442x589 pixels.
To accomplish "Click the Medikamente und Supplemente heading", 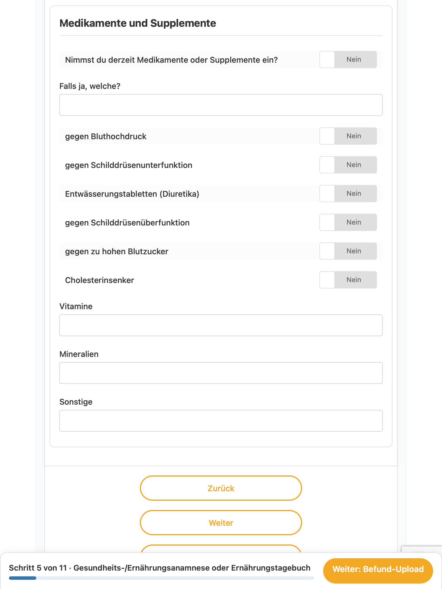I will point(138,23).
